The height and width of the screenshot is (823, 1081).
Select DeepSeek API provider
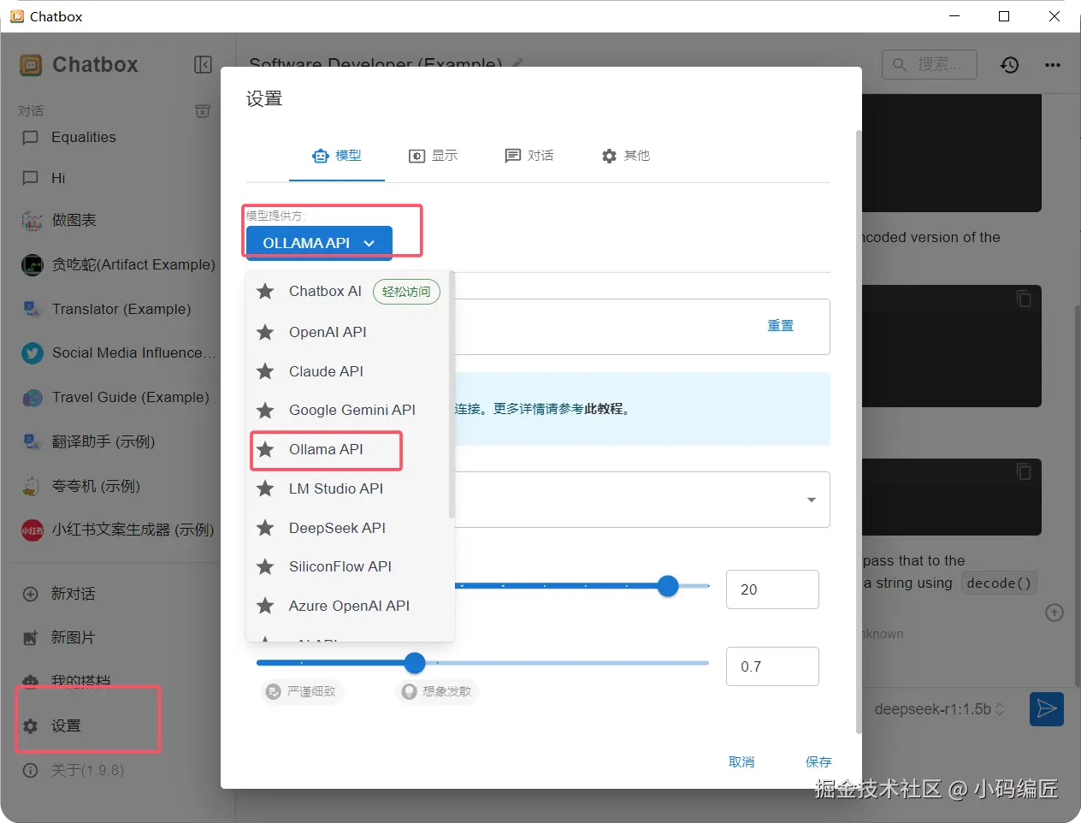click(x=347, y=528)
